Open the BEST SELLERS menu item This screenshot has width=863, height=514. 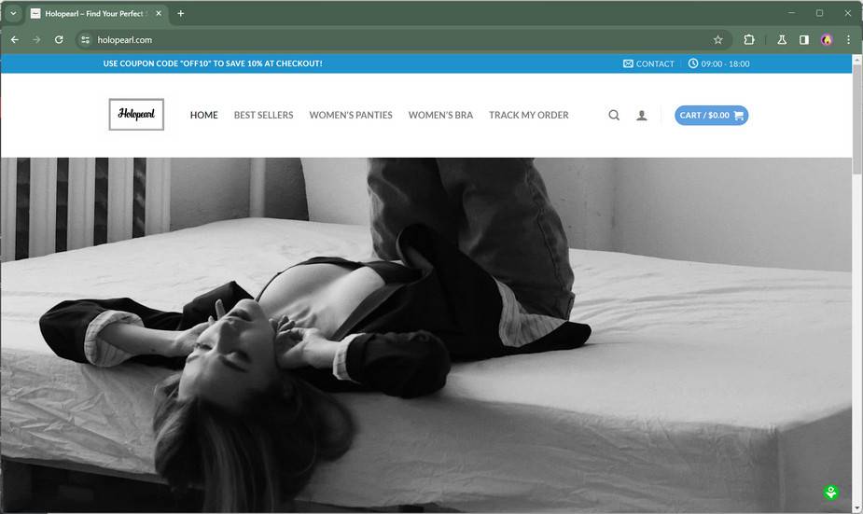[x=264, y=115]
